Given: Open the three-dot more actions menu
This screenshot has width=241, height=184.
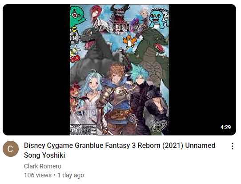Looking at the screenshot, I should (233, 146).
